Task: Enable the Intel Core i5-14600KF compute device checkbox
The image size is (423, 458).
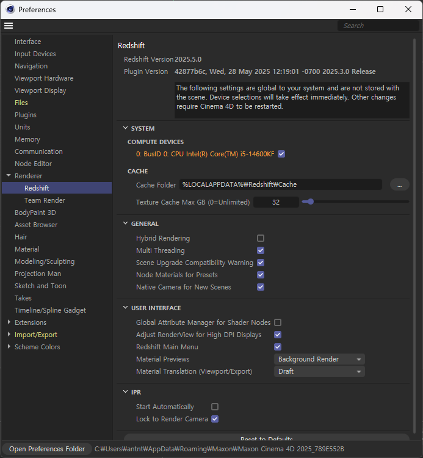Action: coord(281,154)
